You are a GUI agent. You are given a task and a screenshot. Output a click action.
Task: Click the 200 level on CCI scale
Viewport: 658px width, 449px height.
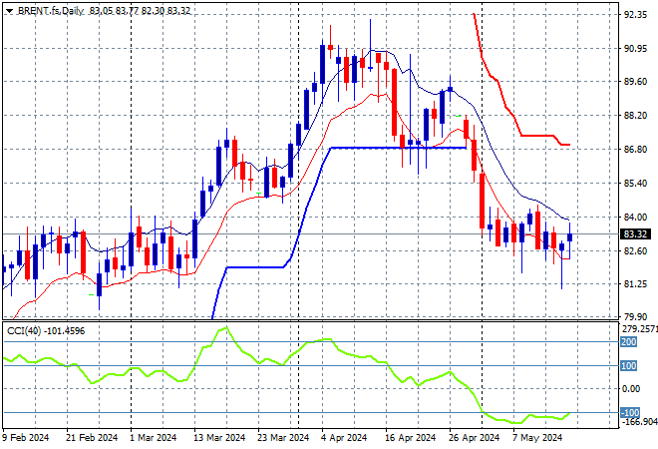630,341
